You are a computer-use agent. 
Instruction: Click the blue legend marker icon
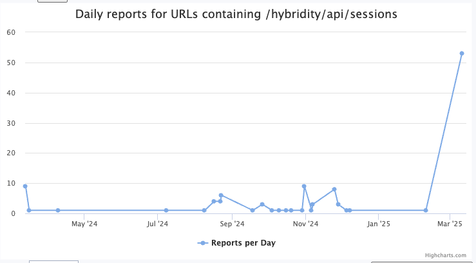point(203,243)
